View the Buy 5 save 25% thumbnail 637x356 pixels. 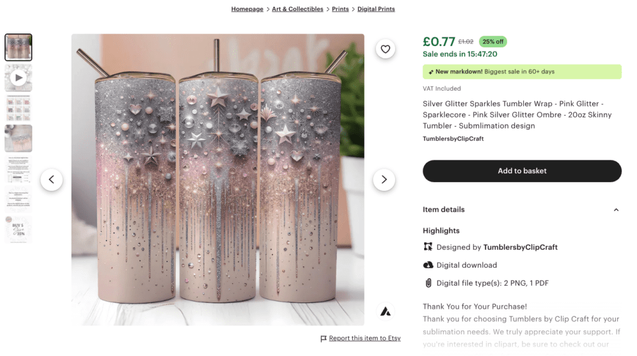pos(19,229)
